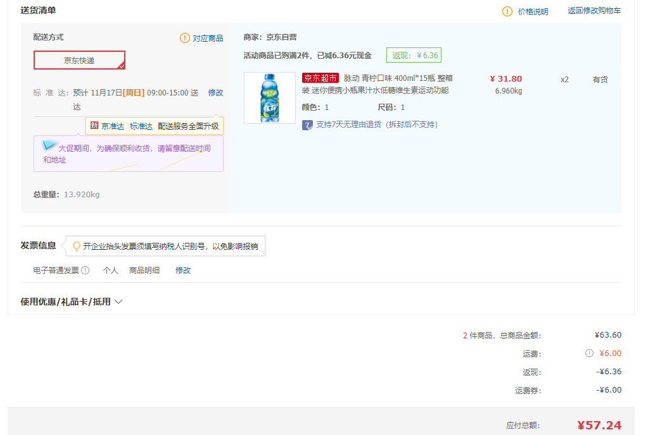The image size is (653, 435).
Task: Click the 返现 ¥6.36 green badge
Action: [x=414, y=55]
